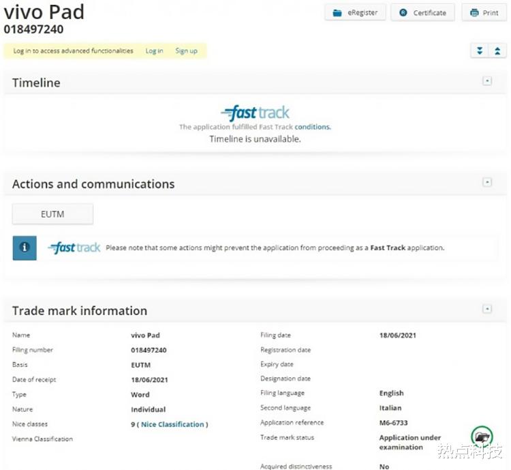
Task: Click the Vienna Classification label
Action: 42,439
